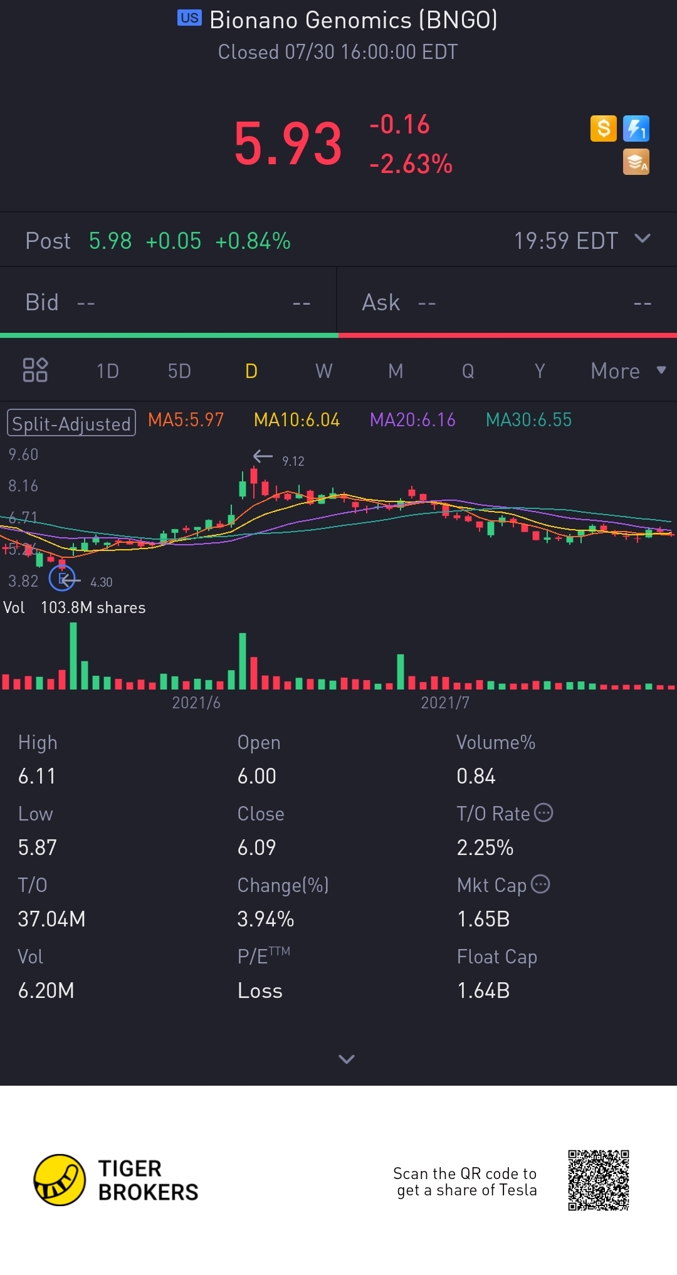Image resolution: width=677 pixels, height=1275 pixels.
Task: Tap the Volume% value 0.84
Action: (x=476, y=777)
